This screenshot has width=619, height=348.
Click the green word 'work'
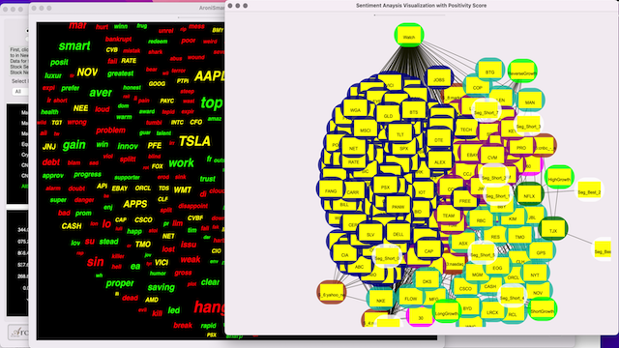pyautogui.click(x=181, y=162)
